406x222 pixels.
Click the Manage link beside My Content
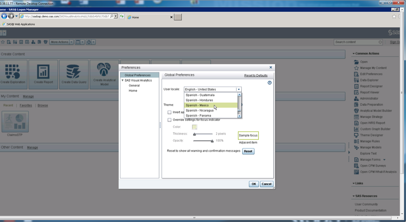28,96
